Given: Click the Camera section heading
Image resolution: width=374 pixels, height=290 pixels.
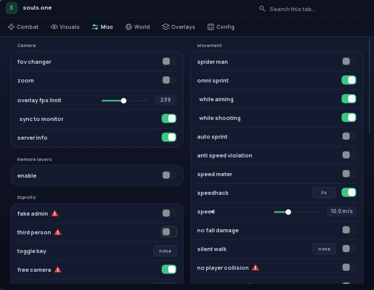Looking at the screenshot, I should pyautogui.click(x=26, y=46).
